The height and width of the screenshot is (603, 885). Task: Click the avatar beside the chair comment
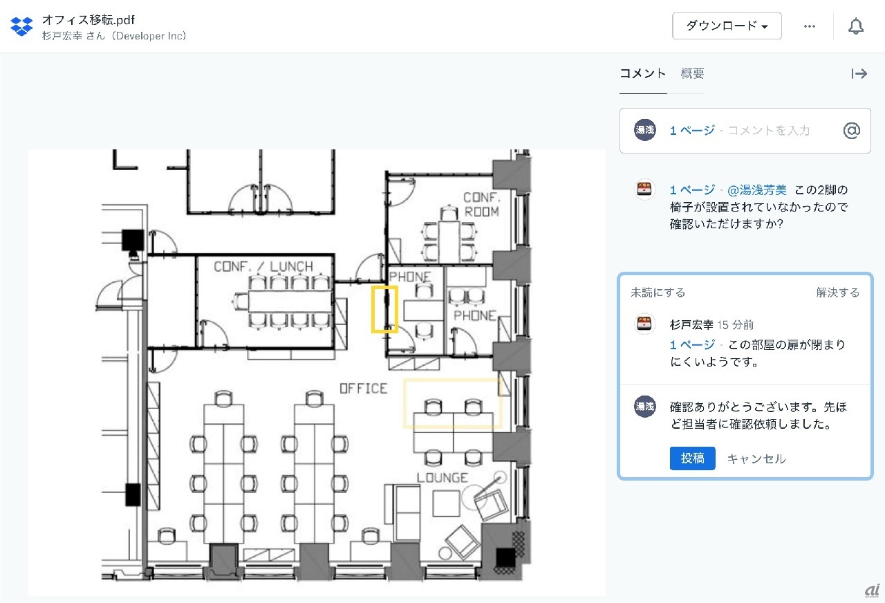pyautogui.click(x=644, y=189)
